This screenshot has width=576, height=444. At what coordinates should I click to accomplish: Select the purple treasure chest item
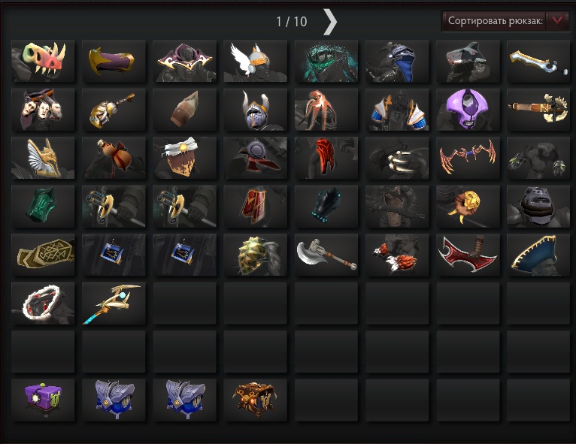[x=43, y=400]
